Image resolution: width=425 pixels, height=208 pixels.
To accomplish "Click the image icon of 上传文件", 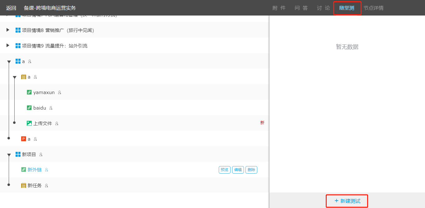I will pos(29,123).
